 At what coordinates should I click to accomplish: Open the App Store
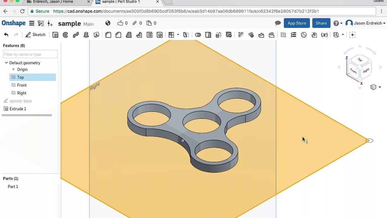coord(297,23)
